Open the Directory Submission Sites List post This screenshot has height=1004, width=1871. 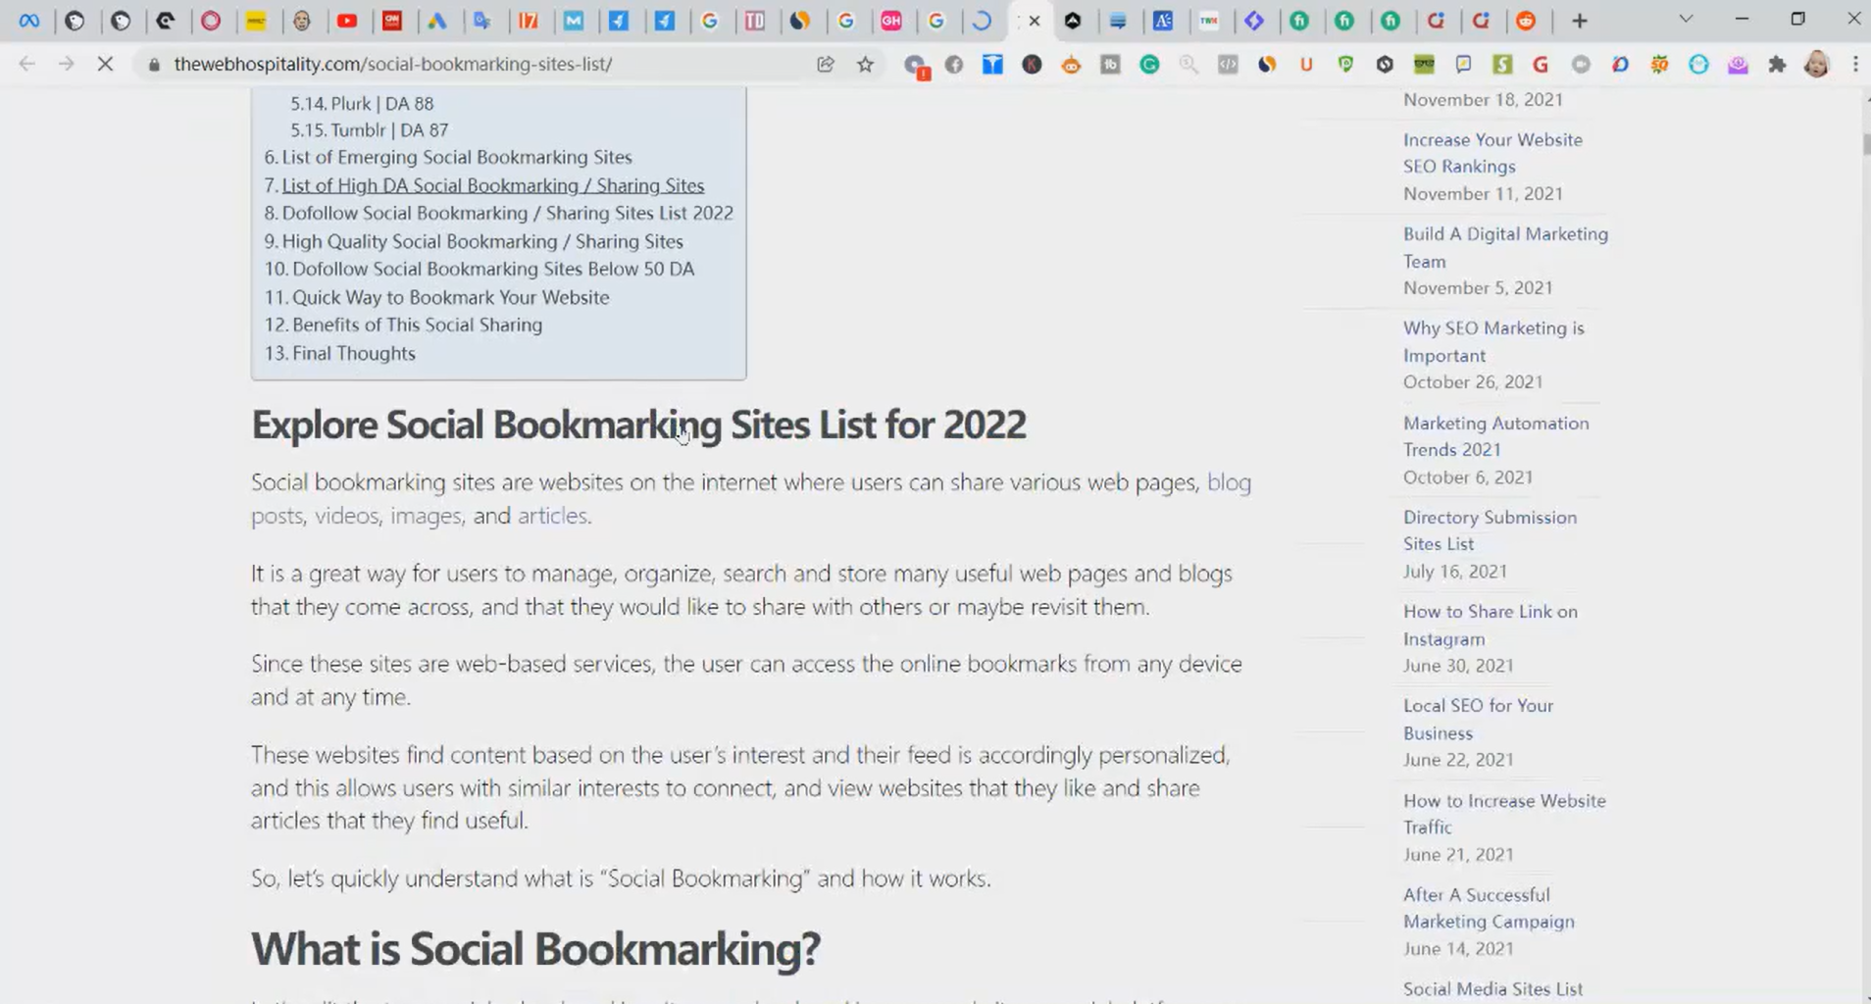pos(1489,530)
